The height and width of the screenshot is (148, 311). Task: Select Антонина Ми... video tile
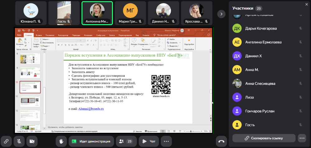pos(97,13)
